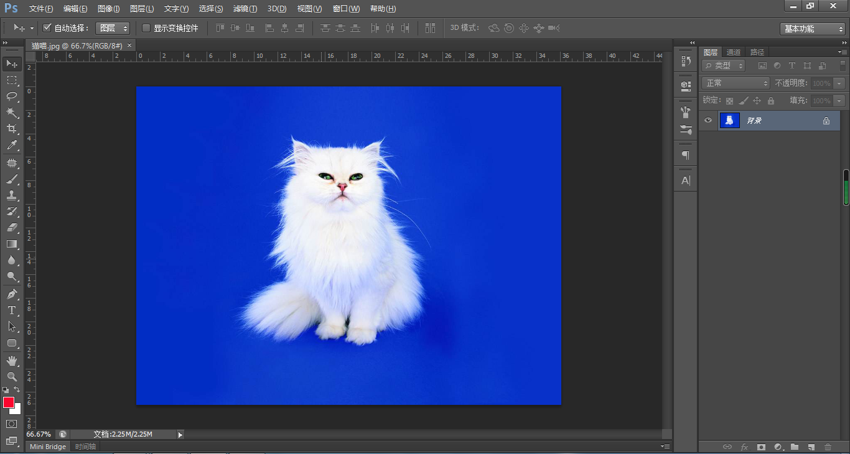Select the Hand tool
The height and width of the screenshot is (454, 850).
[12, 361]
